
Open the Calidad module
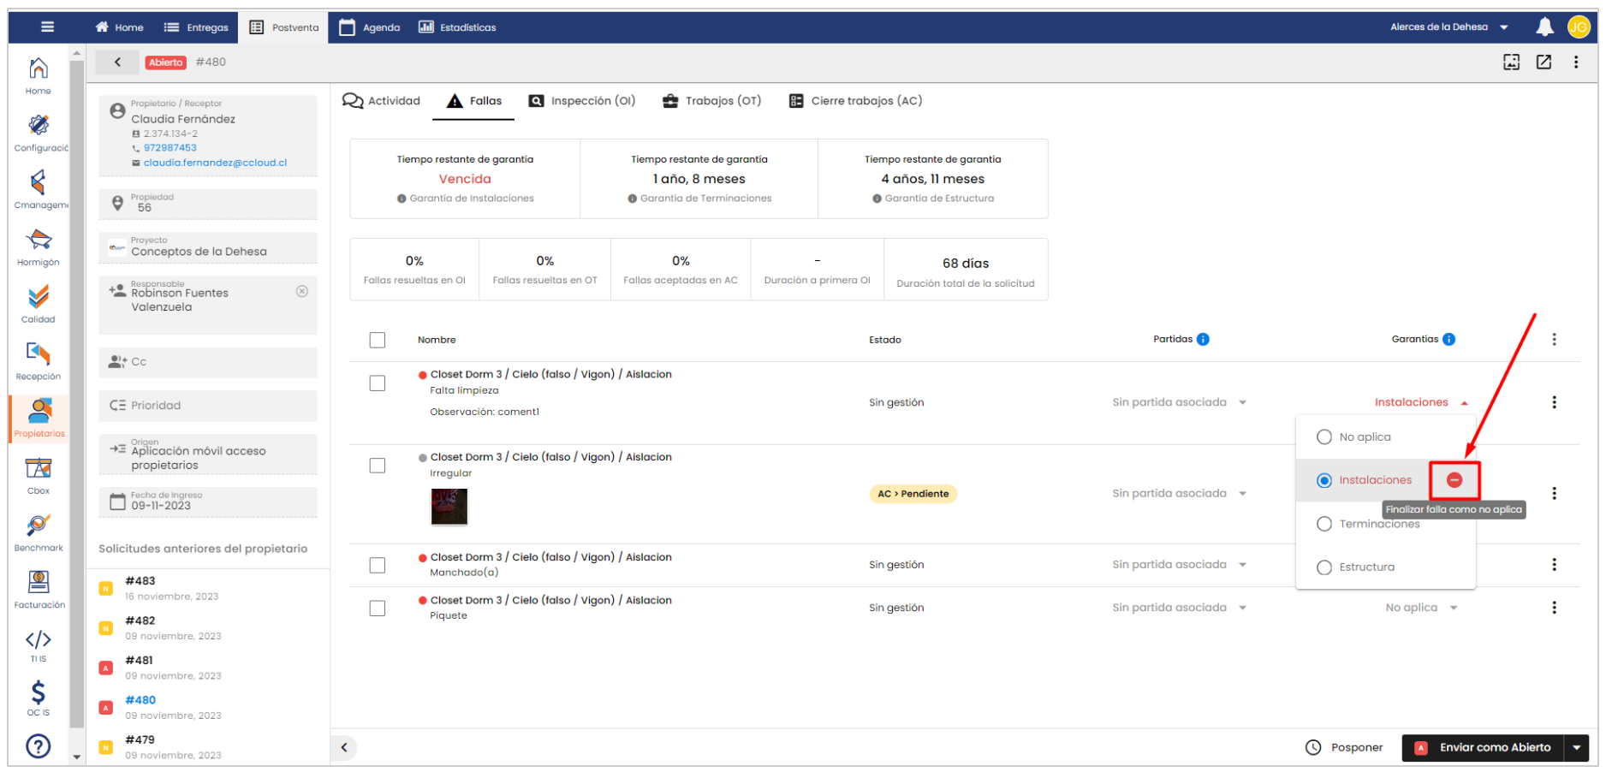[39, 305]
